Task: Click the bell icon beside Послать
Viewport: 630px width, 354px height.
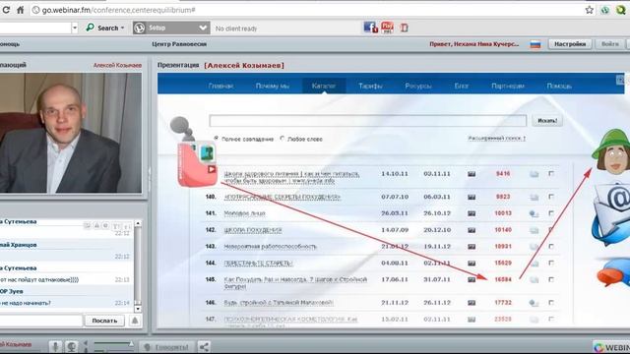Action: (135, 321)
